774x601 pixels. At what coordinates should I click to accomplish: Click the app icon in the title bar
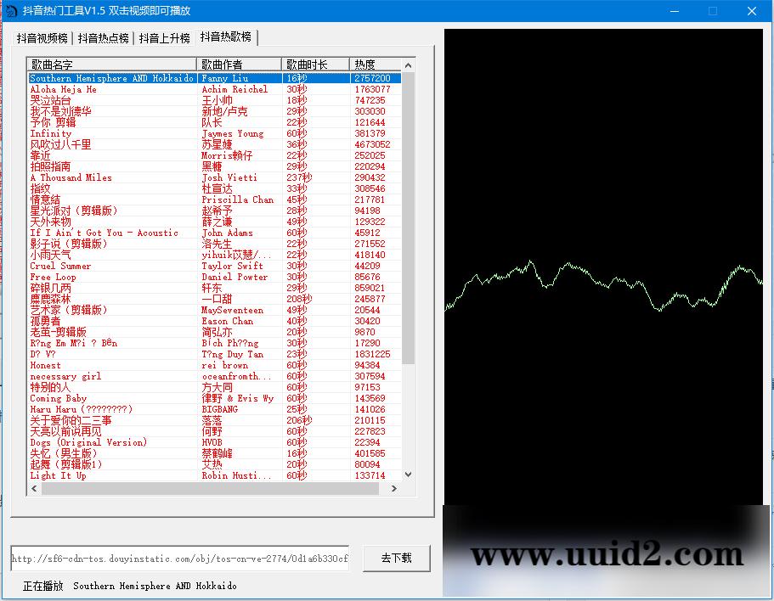tap(9, 10)
